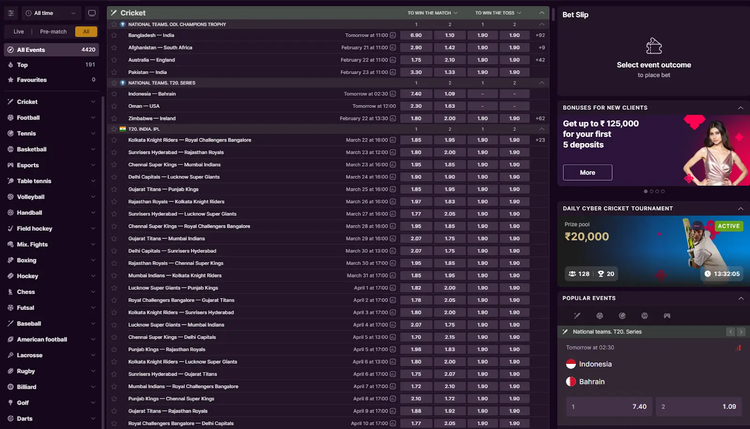This screenshot has height=429, width=750.
Task: Switch to the Live tab
Action: pos(19,32)
